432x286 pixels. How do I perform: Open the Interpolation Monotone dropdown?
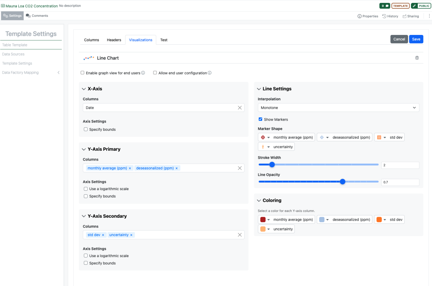[x=338, y=108]
